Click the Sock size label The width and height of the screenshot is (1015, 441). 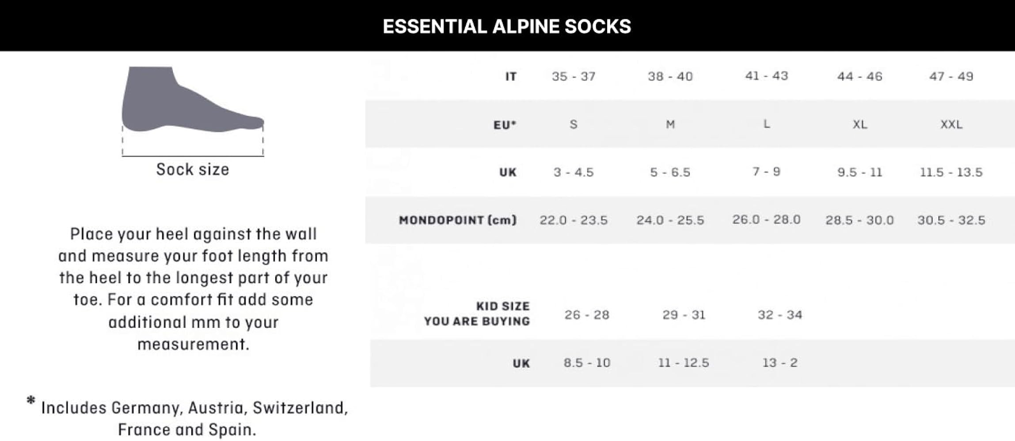click(x=193, y=170)
